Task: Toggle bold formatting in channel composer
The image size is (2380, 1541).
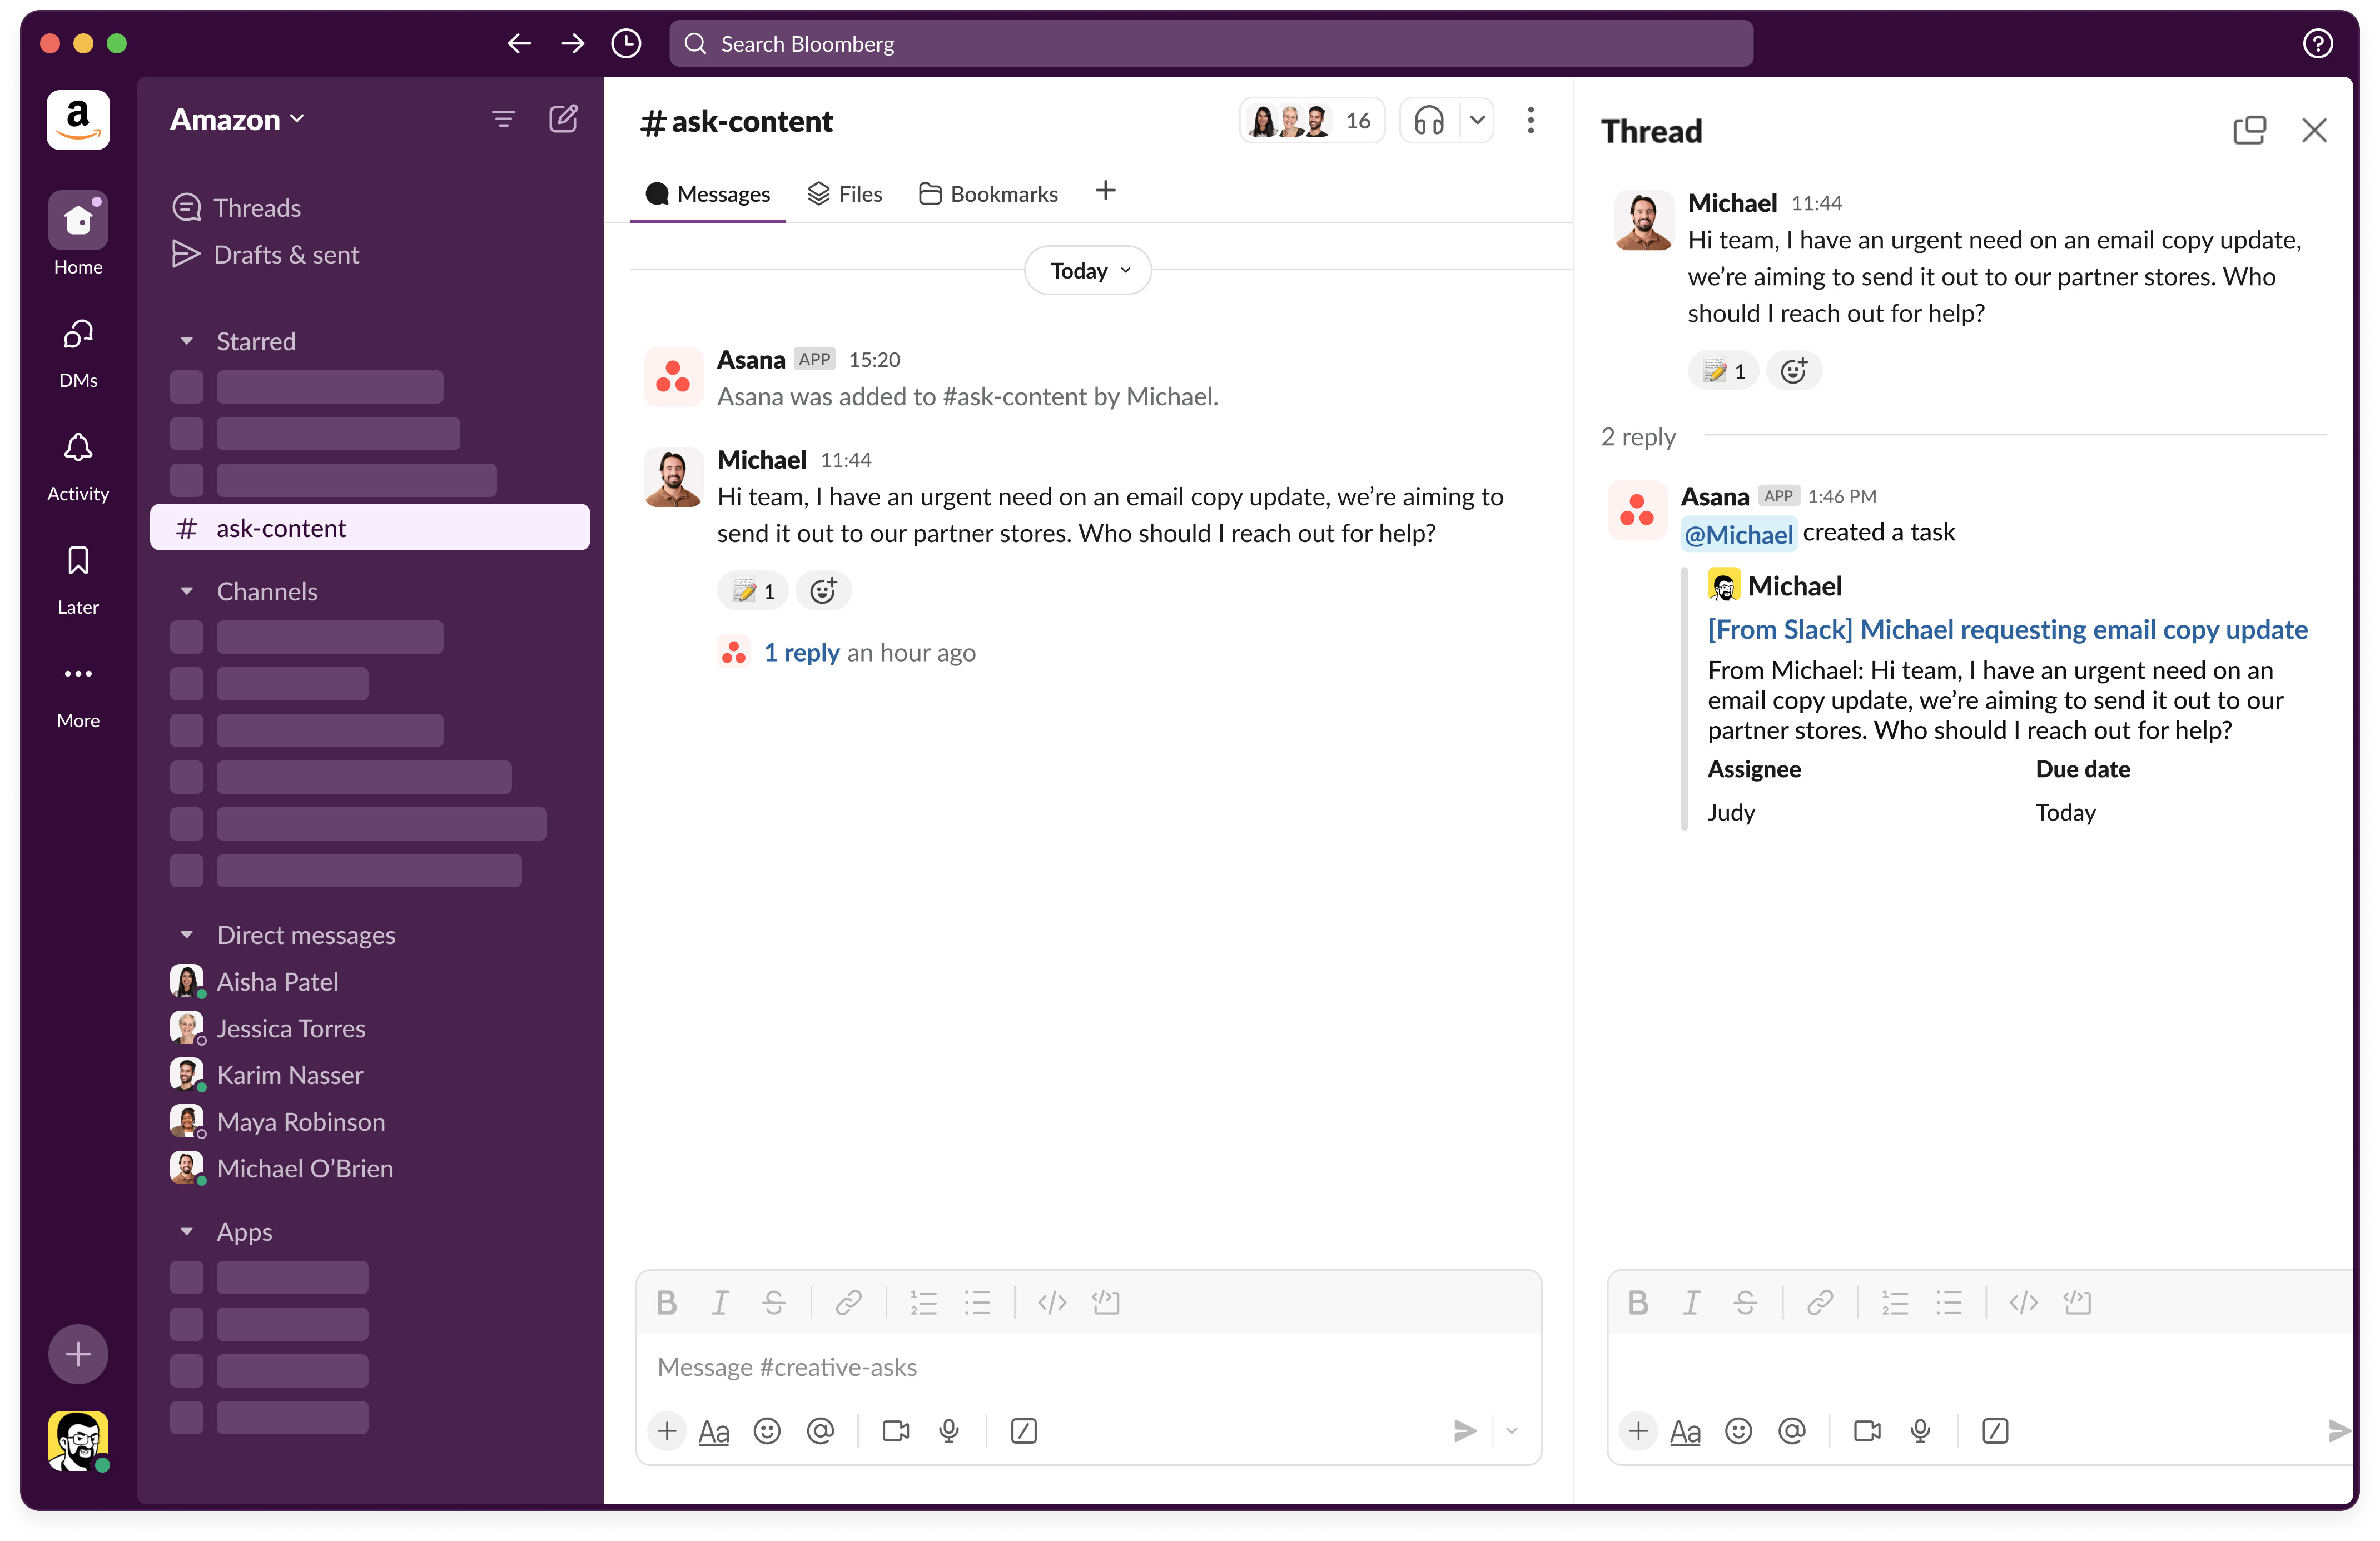Action: click(x=667, y=1302)
